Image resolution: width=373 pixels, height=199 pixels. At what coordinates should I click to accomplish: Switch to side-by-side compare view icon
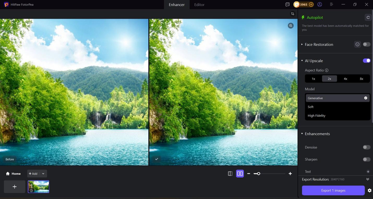point(240,174)
